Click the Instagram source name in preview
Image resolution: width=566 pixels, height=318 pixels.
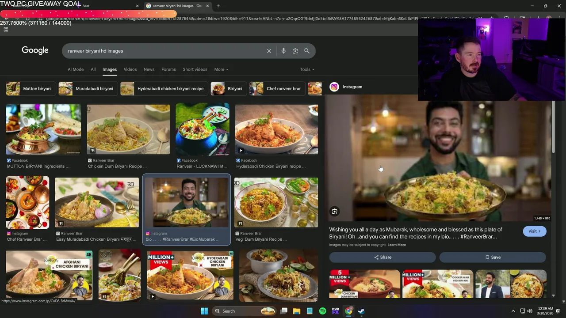[352, 87]
